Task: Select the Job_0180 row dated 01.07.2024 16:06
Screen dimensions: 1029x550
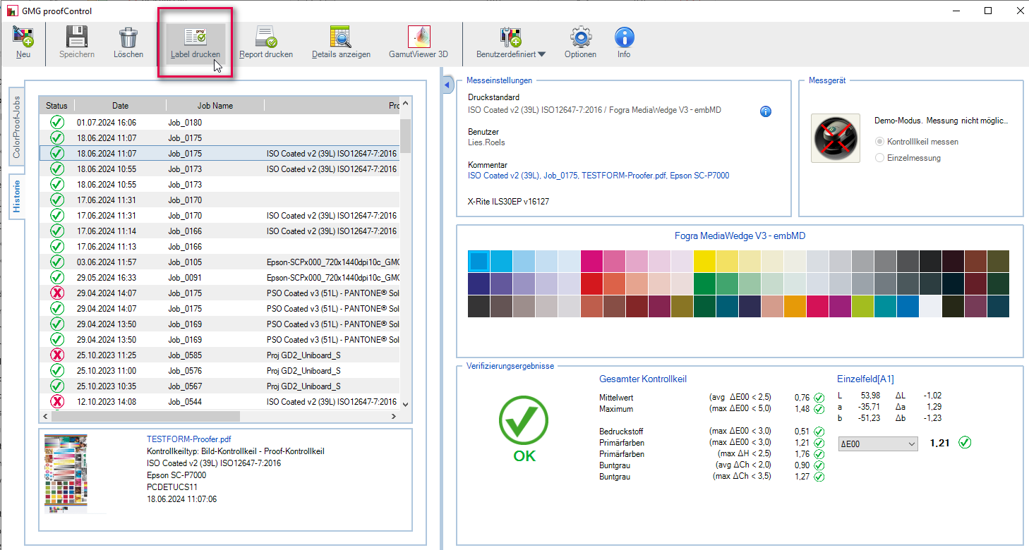Action: point(219,123)
